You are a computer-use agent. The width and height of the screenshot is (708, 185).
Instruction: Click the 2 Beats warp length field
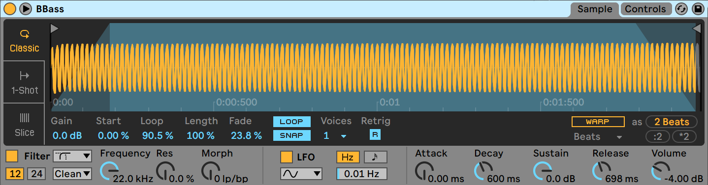pos(671,122)
